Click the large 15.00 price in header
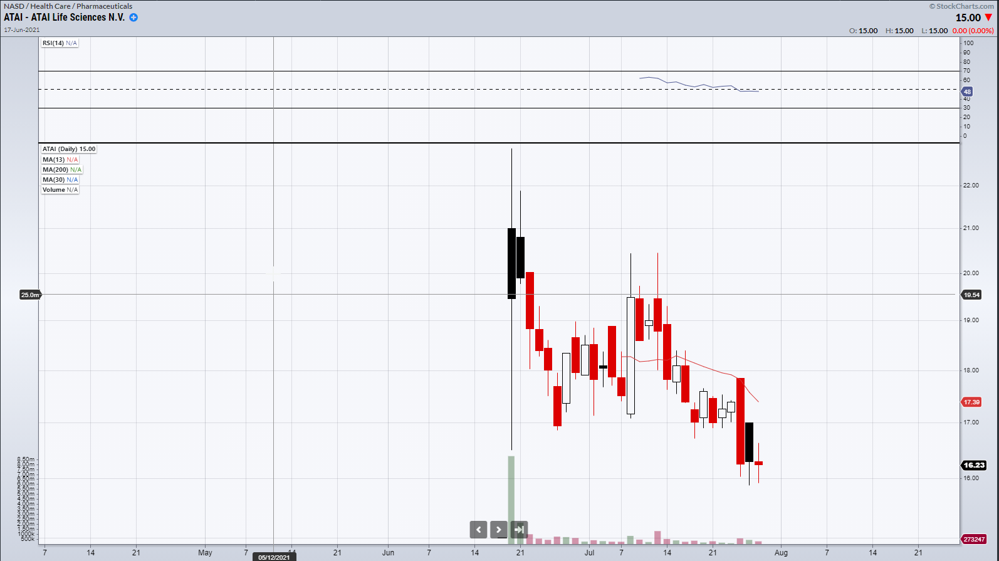 point(968,18)
